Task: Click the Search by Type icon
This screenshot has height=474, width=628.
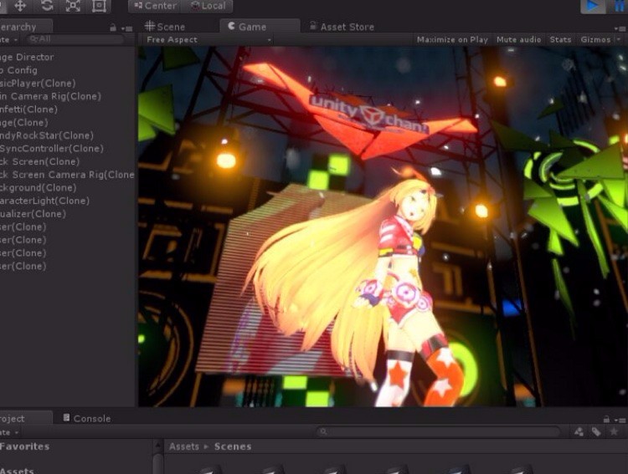Action: (579, 431)
